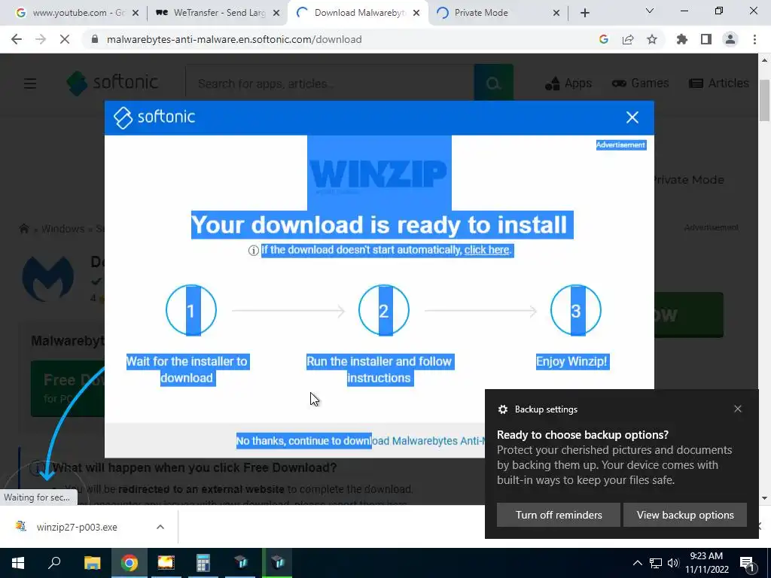The image size is (771, 578).
Task: Open winzip27-p003.exe download item
Action: [x=78, y=527]
